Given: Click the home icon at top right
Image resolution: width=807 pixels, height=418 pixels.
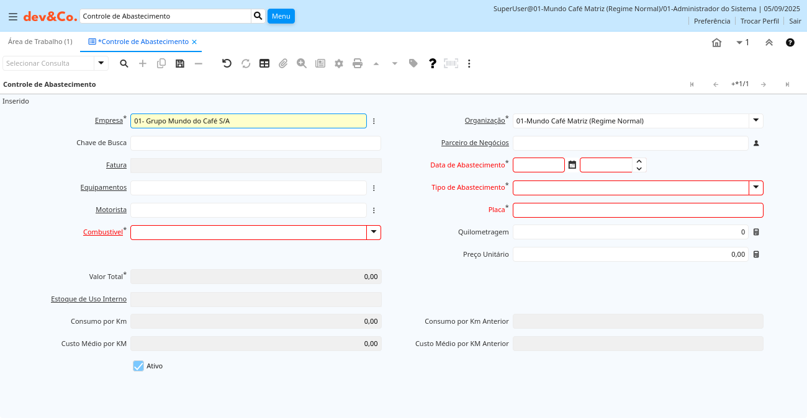Looking at the screenshot, I should click(716, 43).
